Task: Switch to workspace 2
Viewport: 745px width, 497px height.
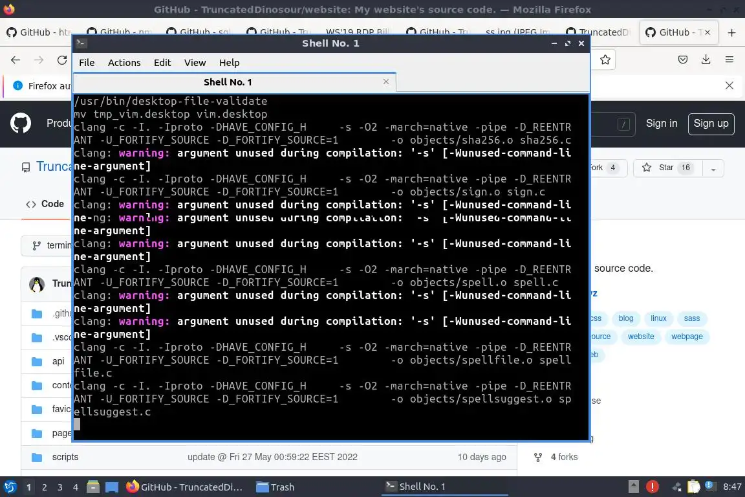Action: coord(44,487)
